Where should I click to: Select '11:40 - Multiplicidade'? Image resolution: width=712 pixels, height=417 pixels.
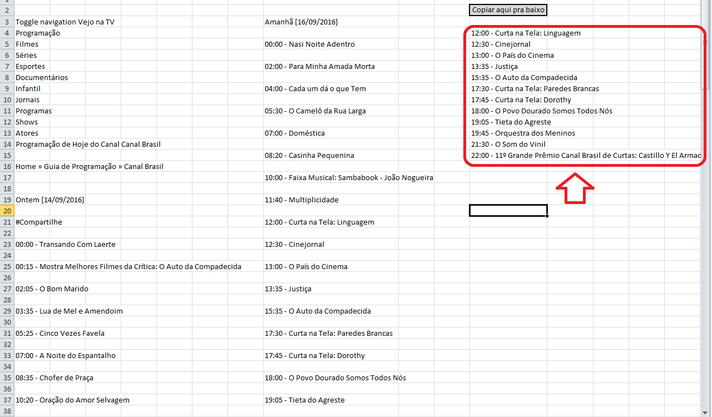tap(301, 200)
